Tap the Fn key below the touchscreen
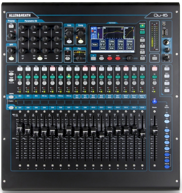Screen dimensions: 182x193 [x=93, y=58]
